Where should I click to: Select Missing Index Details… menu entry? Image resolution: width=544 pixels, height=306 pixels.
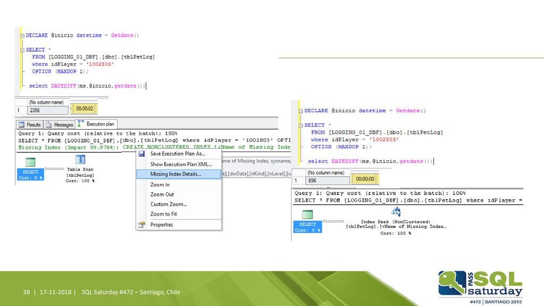178,174
